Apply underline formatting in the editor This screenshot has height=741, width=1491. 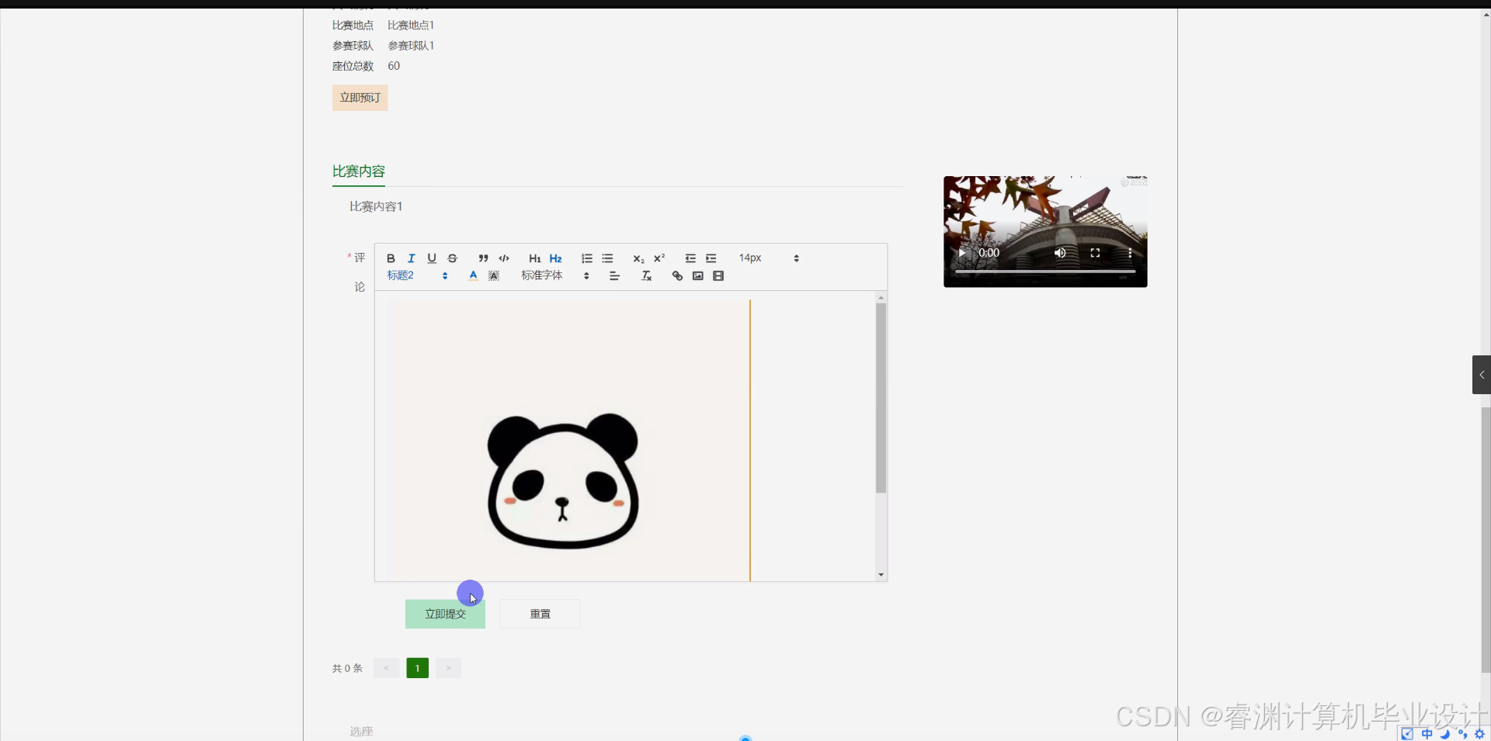[432, 258]
